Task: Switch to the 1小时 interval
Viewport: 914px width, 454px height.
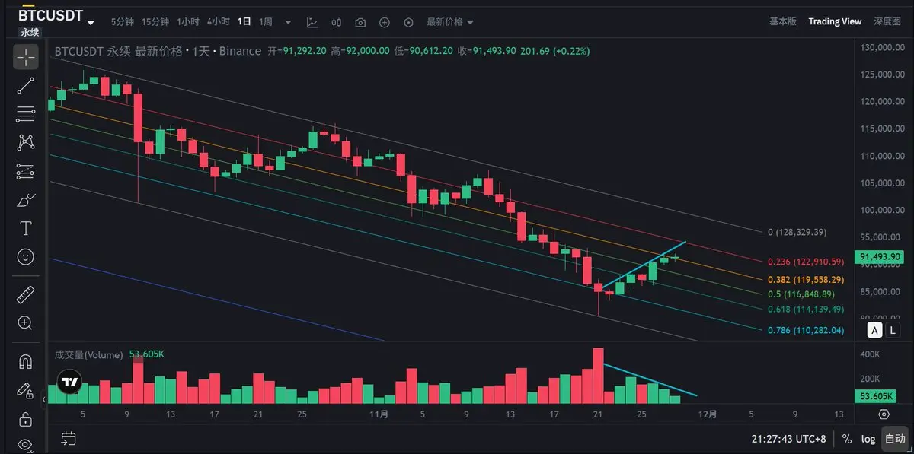Action: [x=188, y=22]
